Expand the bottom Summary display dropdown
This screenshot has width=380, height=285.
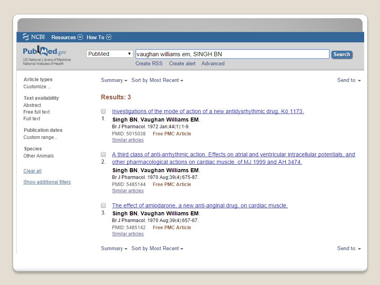click(x=114, y=249)
